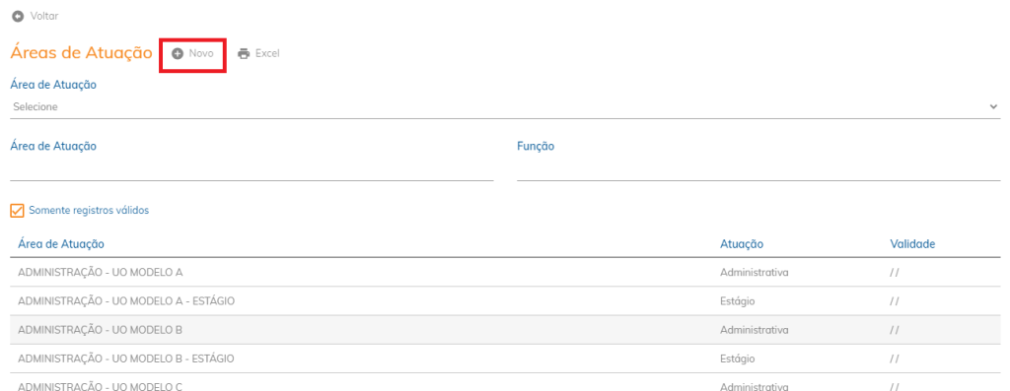Image resolution: width=1010 pixels, height=391 pixels.
Task: Click the Excel export button
Action: pos(258,54)
